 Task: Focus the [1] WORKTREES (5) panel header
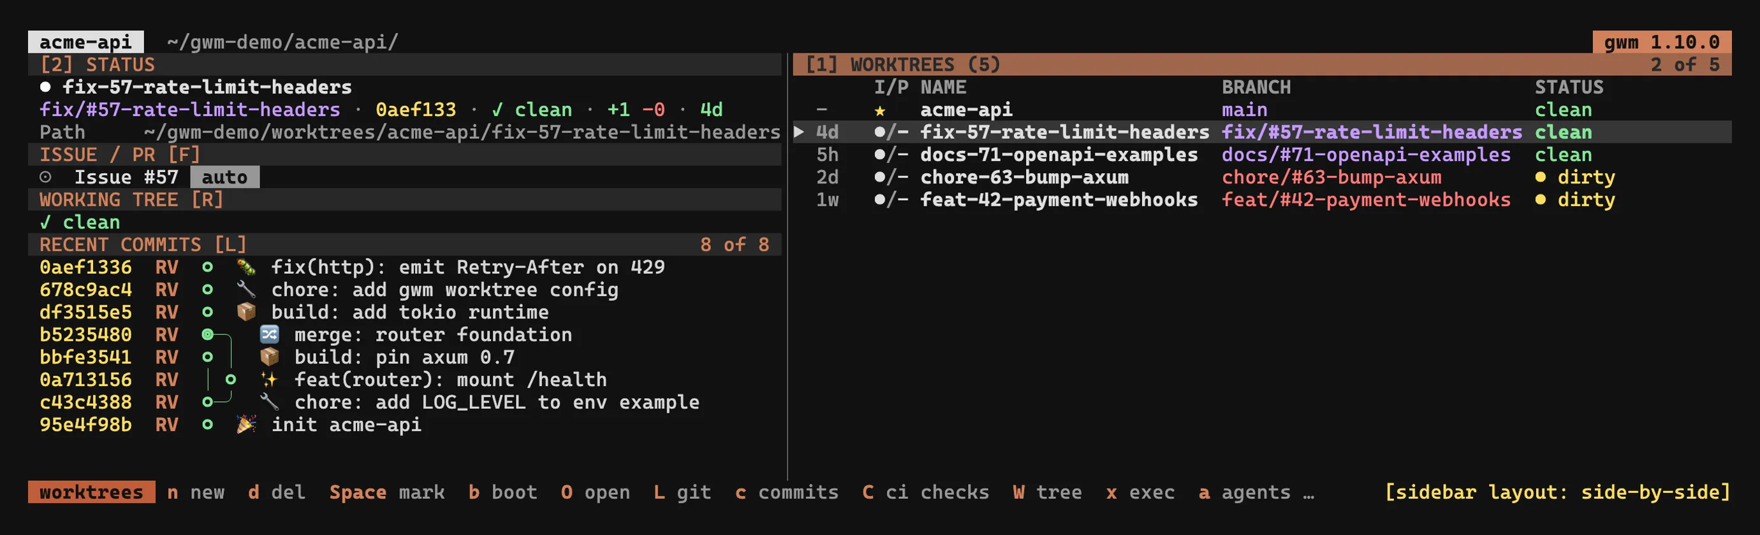pos(1262,65)
